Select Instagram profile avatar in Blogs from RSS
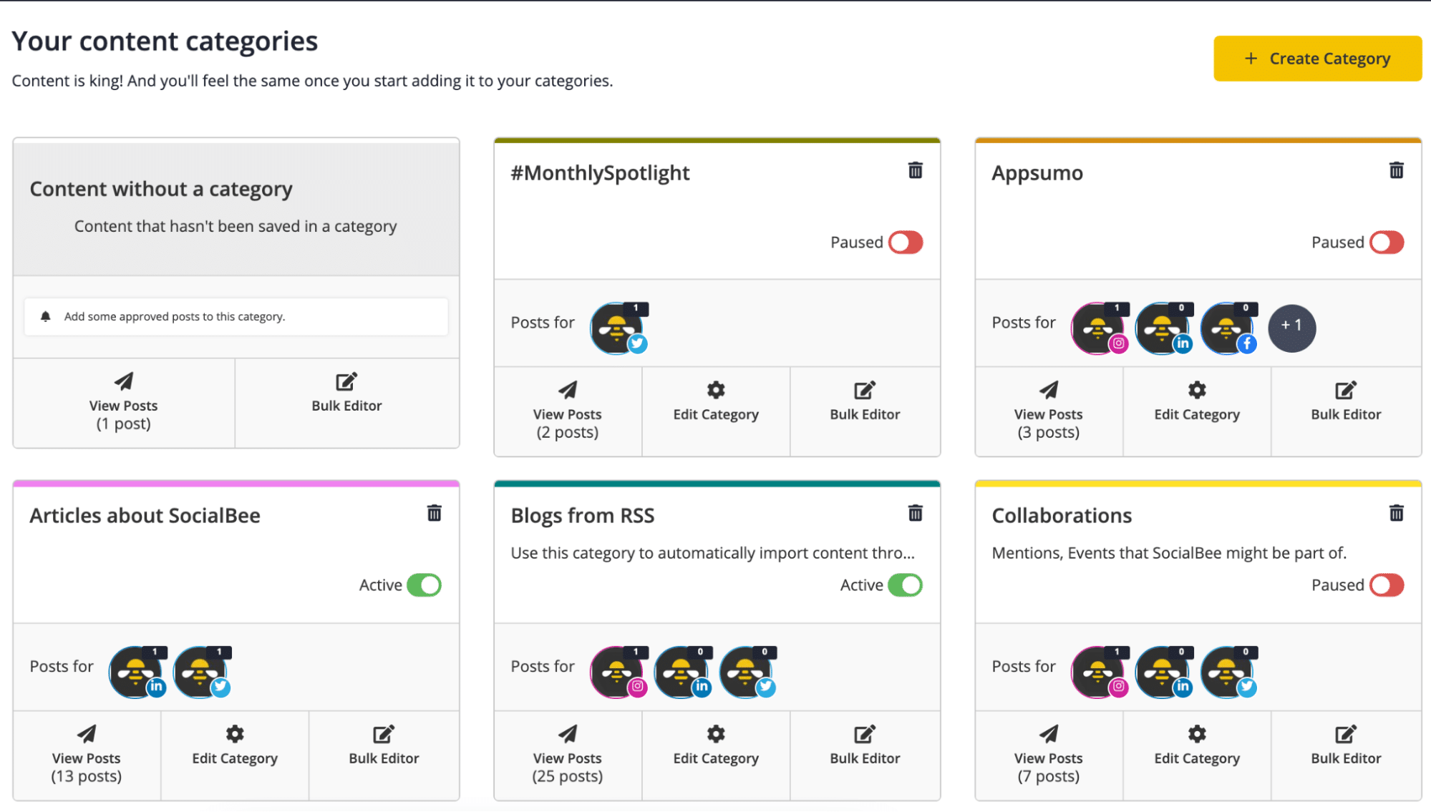 pyautogui.click(x=617, y=672)
